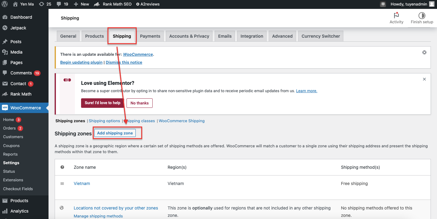Open the Shipping classes link
Screen dimensions: 437x219
point(141,121)
